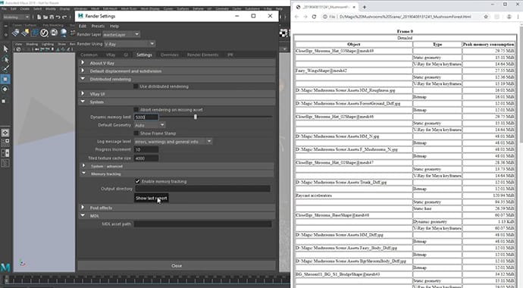Image resolution: width=523 pixels, height=288 pixels.
Task: Click the V-Ray logo shelf icon
Action: click(x=44, y=33)
